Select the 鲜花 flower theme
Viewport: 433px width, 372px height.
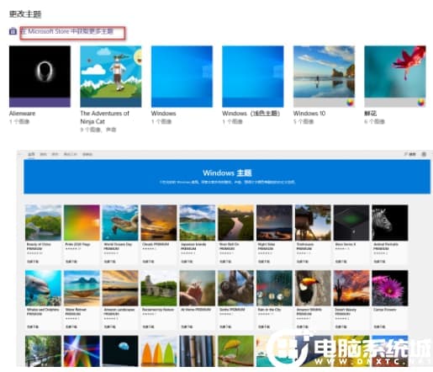pyautogui.click(x=395, y=77)
